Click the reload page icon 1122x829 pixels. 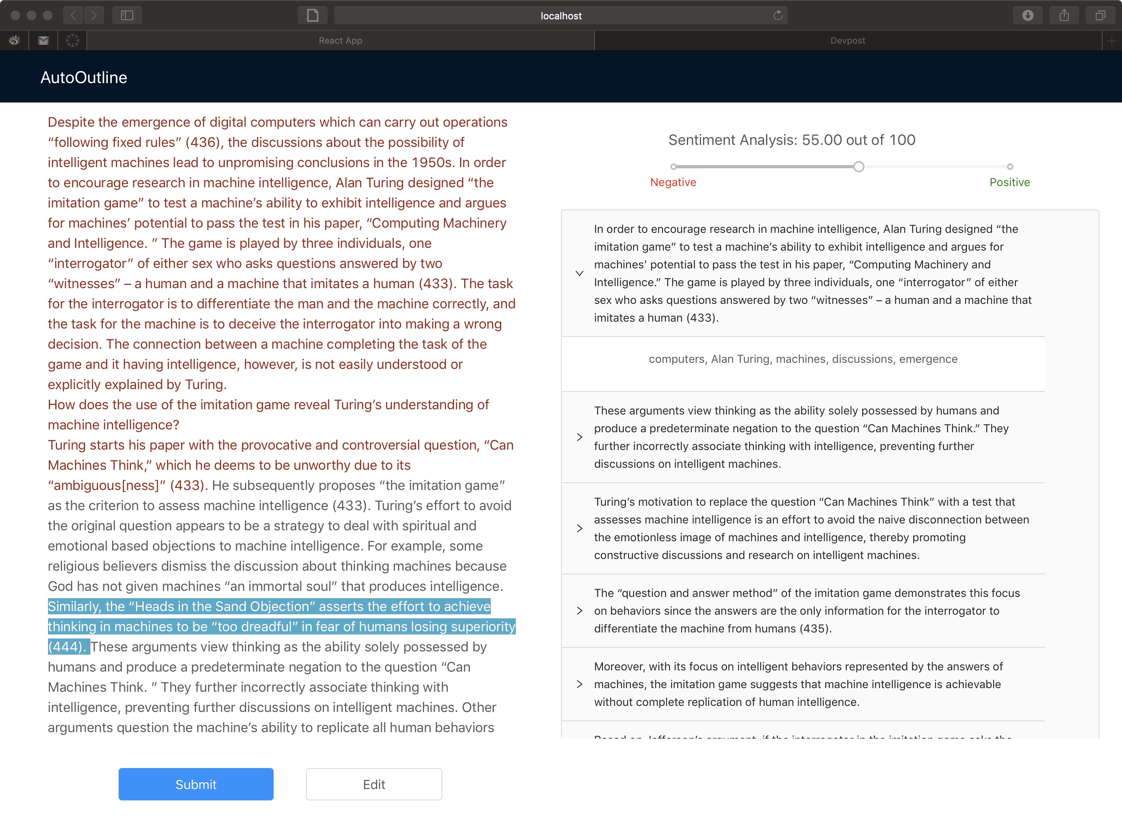[x=777, y=16]
